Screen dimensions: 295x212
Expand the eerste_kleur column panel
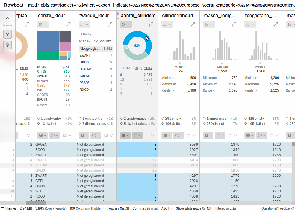pos(68,25)
